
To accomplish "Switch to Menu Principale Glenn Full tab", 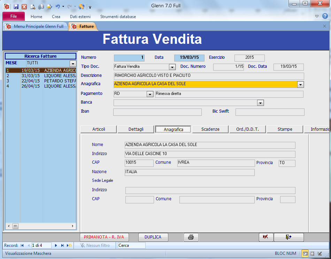I will (35, 26).
